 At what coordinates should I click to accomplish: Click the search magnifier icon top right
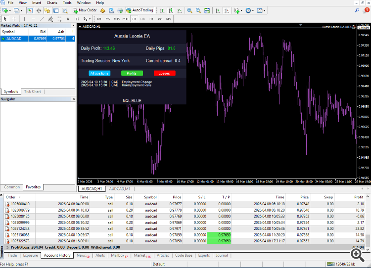click(357, 10)
